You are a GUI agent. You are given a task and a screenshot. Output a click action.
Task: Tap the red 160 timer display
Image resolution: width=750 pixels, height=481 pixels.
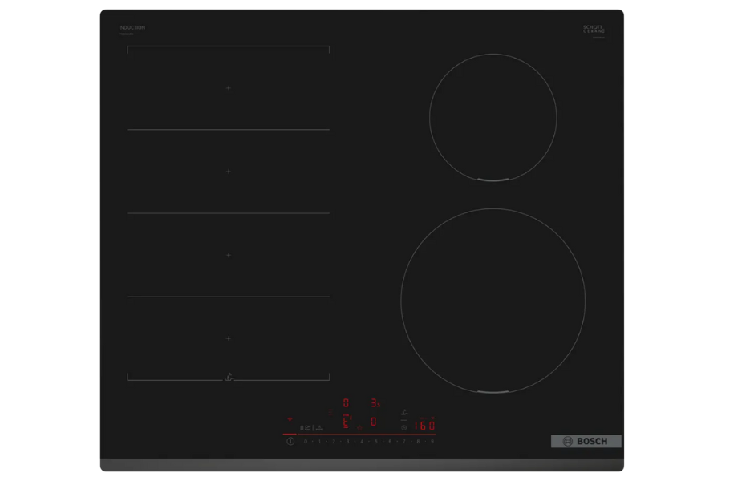(x=424, y=426)
